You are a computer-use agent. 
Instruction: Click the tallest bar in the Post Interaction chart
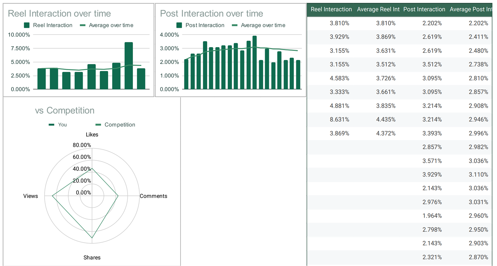click(255, 63)
